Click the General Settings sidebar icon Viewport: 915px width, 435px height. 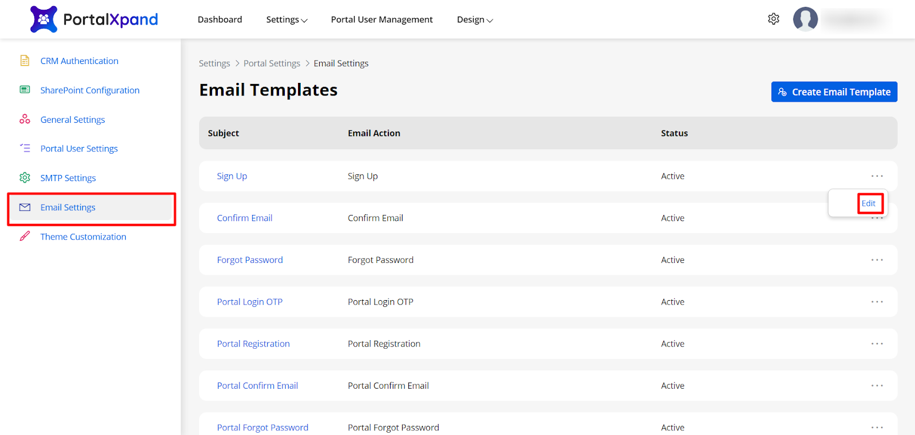(x=25, y=119)
